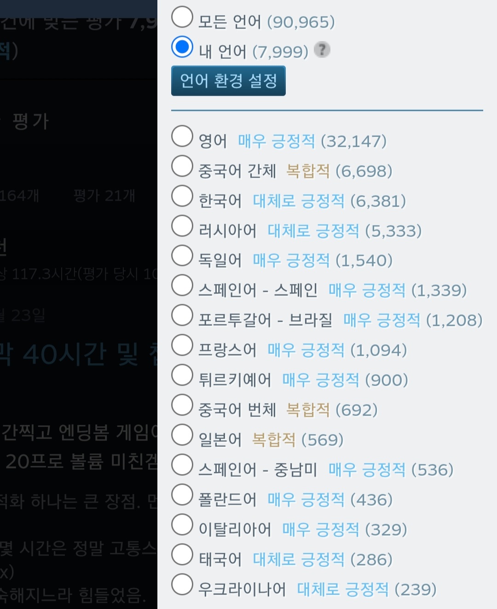
Task: Select 한국어 reviews radio button
Action: tap(182, 196)
